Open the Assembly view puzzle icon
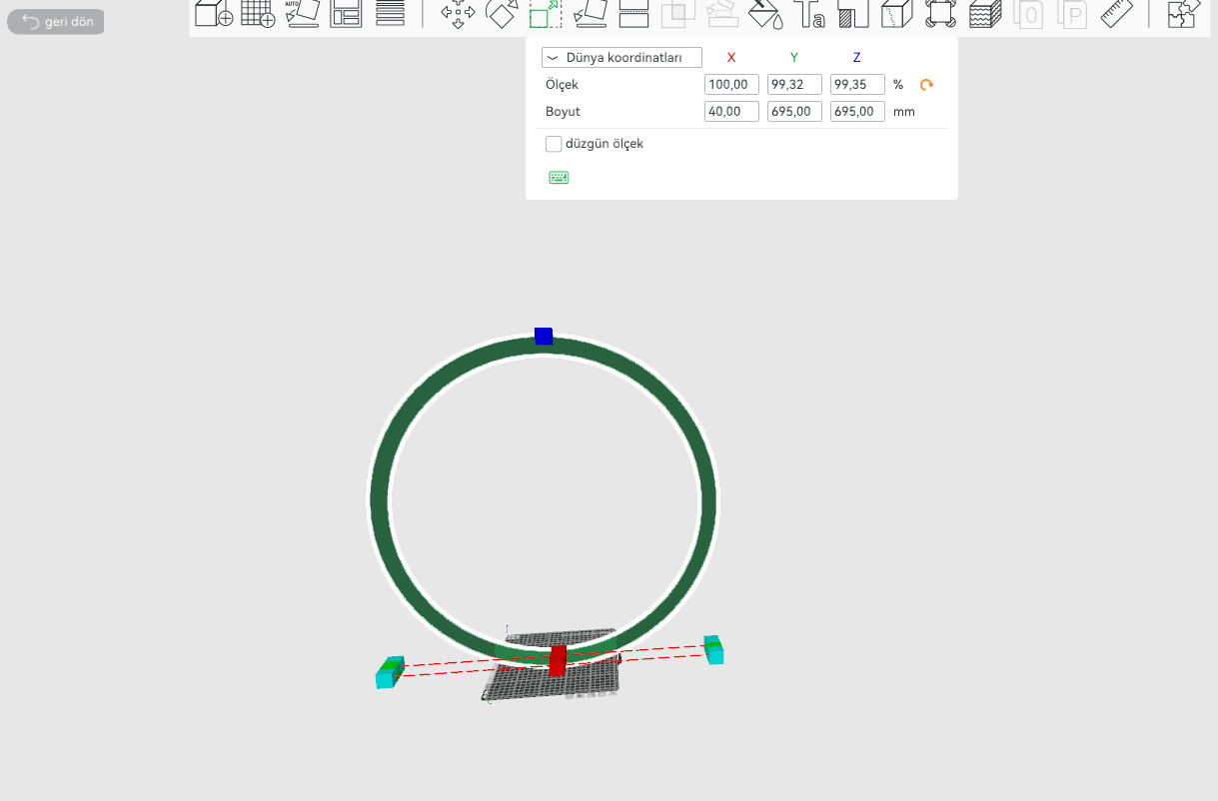 pyautogui.click(x=1183, y=13)
